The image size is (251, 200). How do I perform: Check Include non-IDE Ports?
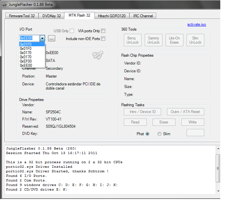(103, 38)
